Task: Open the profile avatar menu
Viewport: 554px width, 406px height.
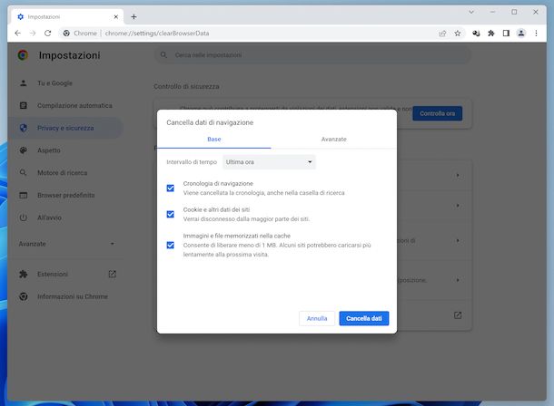Action: point(521,34)
